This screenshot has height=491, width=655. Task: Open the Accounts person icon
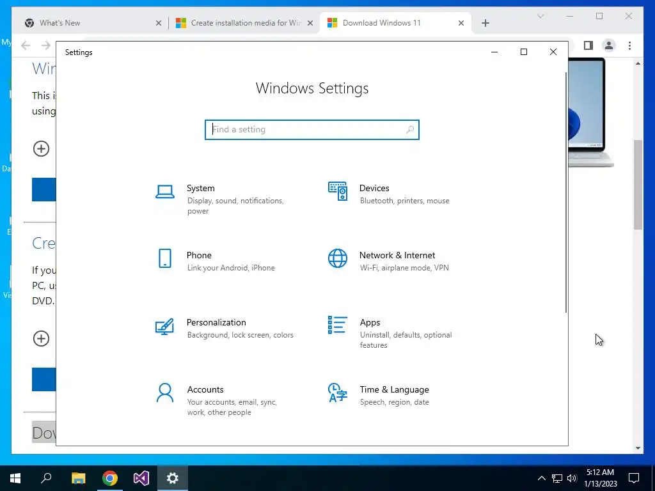pyautogui.click(x=165, y=393)
